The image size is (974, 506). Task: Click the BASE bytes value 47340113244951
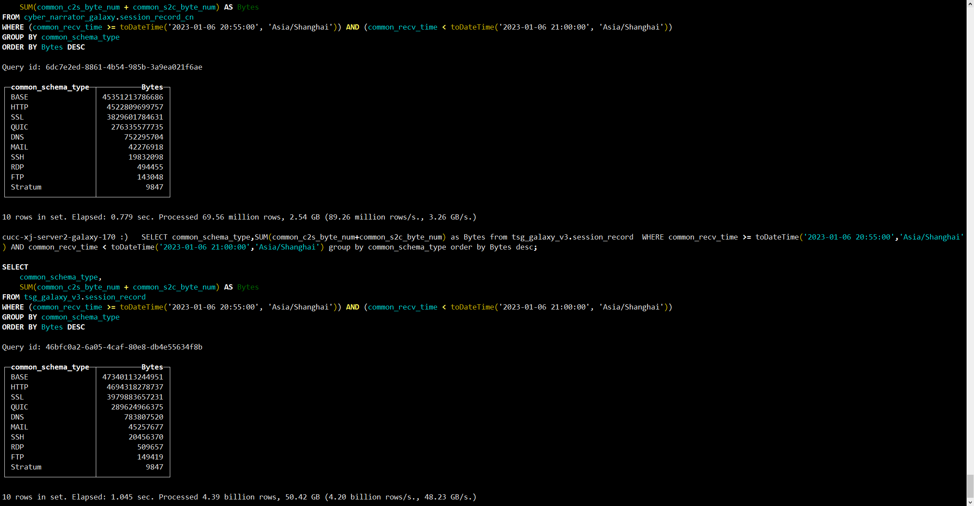pos(132,377)
